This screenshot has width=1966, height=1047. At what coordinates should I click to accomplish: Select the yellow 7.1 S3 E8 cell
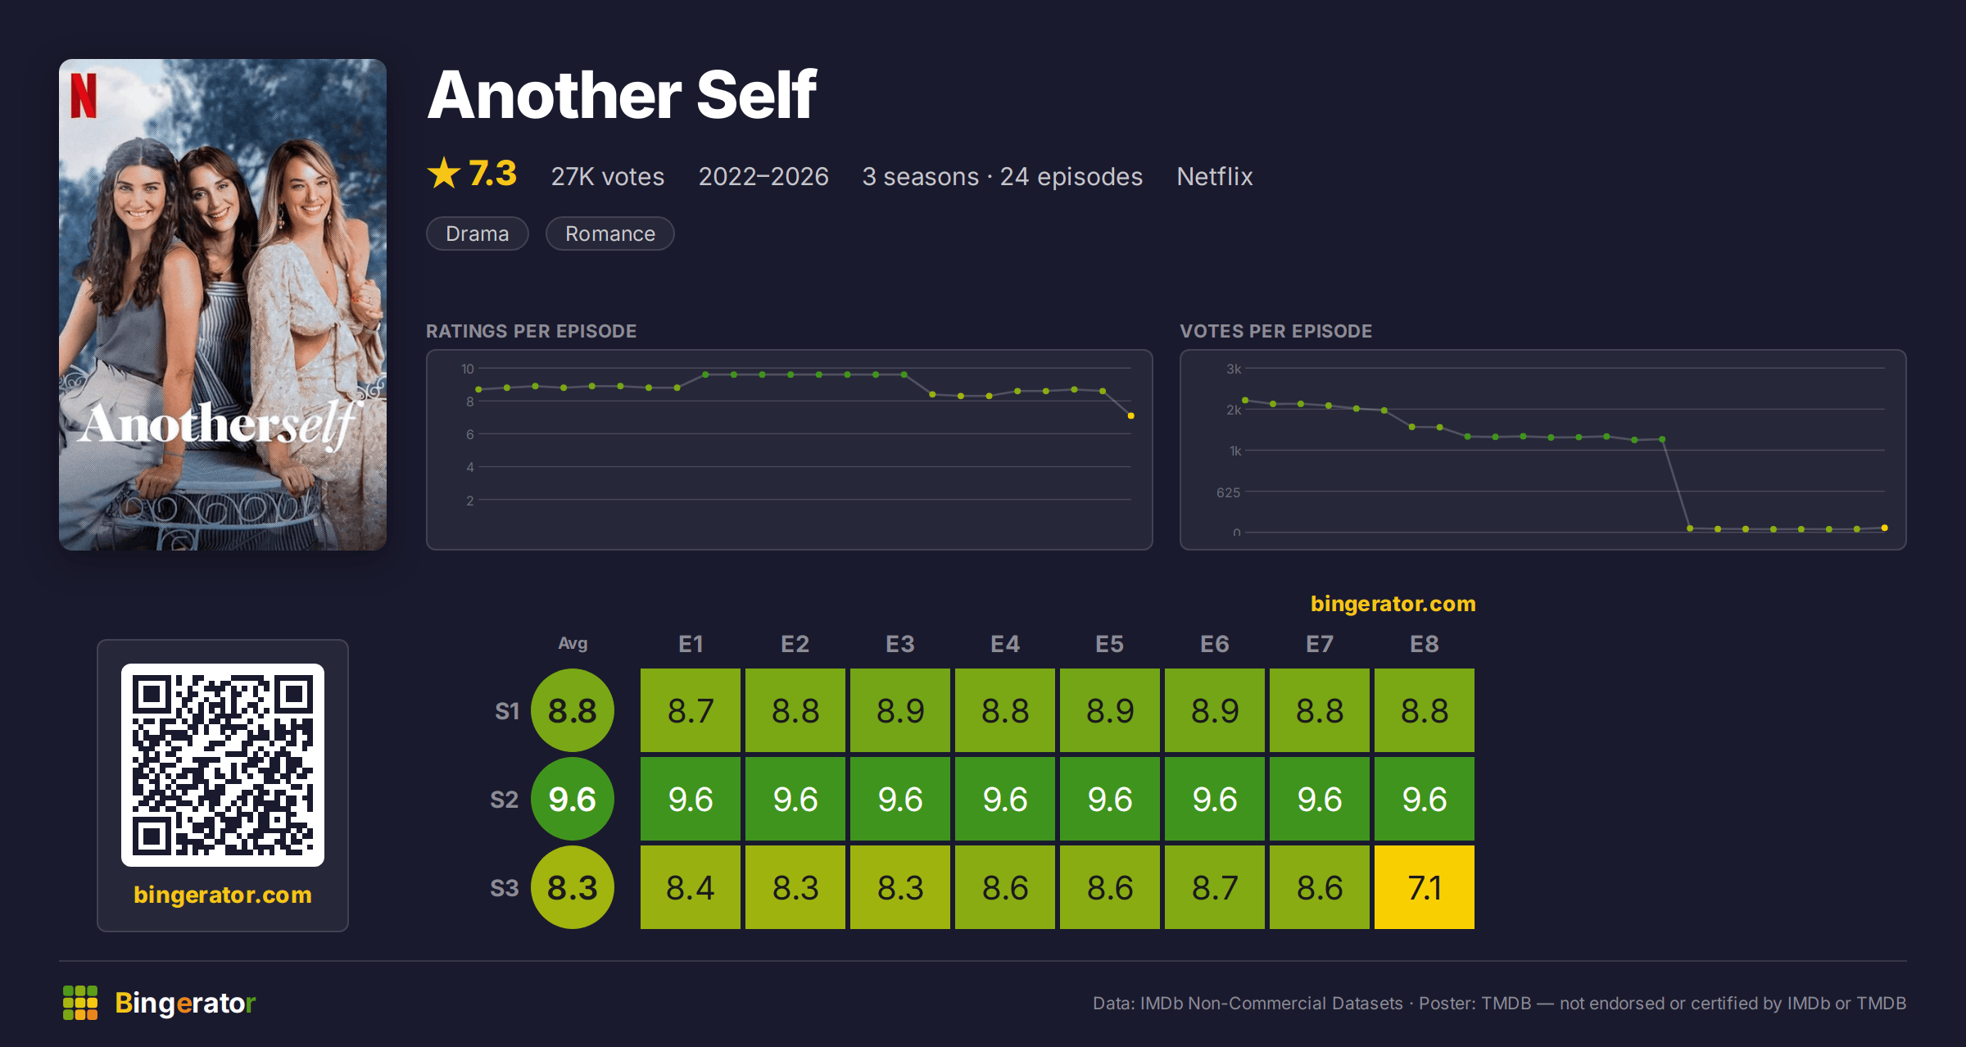pos(1425,887)
